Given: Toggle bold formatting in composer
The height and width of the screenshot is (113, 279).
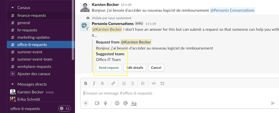Looking at the screenshot, I should pyautogui.click(x=86, y=83).
